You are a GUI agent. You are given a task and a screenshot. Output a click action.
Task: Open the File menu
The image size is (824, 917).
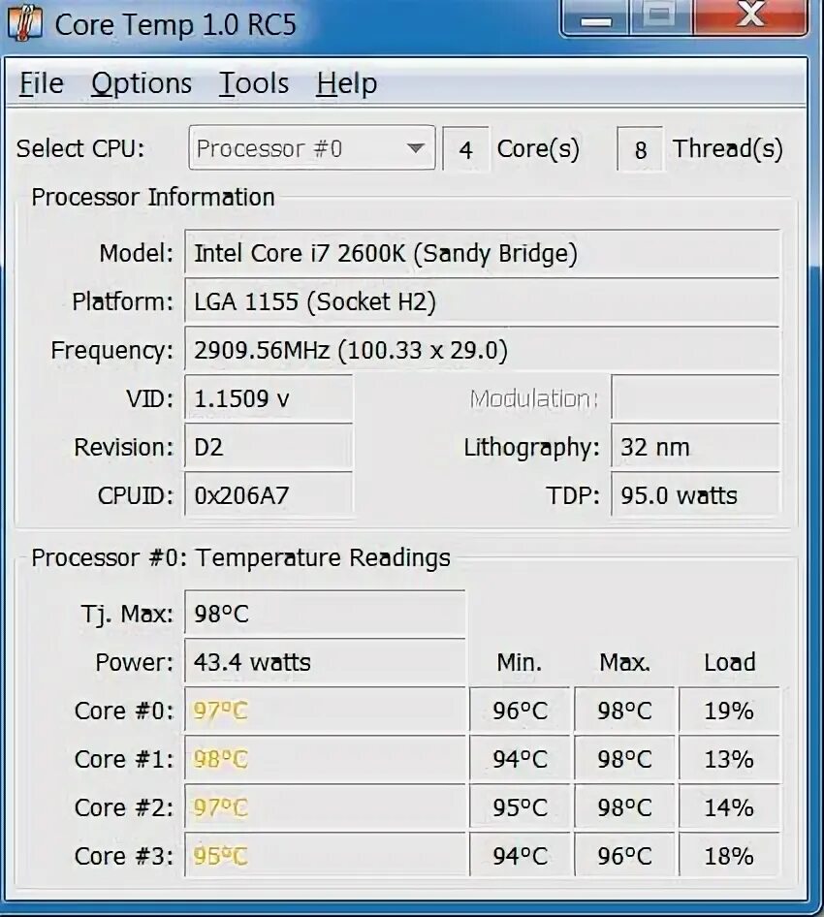click(x=42, y=83)
